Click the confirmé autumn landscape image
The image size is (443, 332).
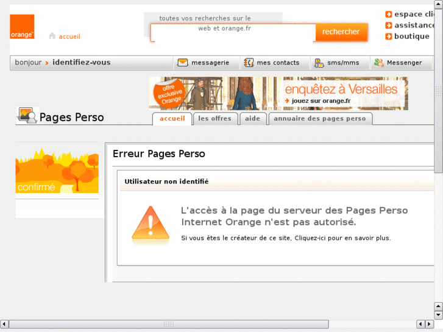(x=57, y=171)
